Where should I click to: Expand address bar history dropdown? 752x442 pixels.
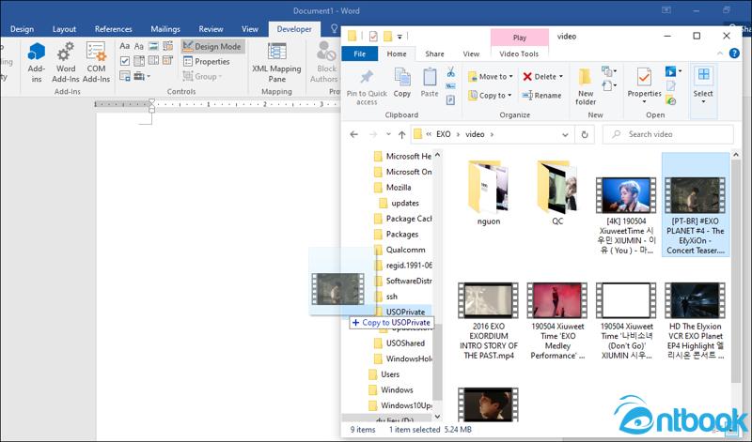pyautogui.click(x=565, y=135)
